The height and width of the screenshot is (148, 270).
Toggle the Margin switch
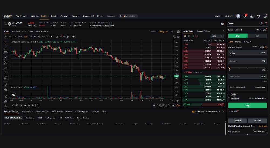click(258, 30)
